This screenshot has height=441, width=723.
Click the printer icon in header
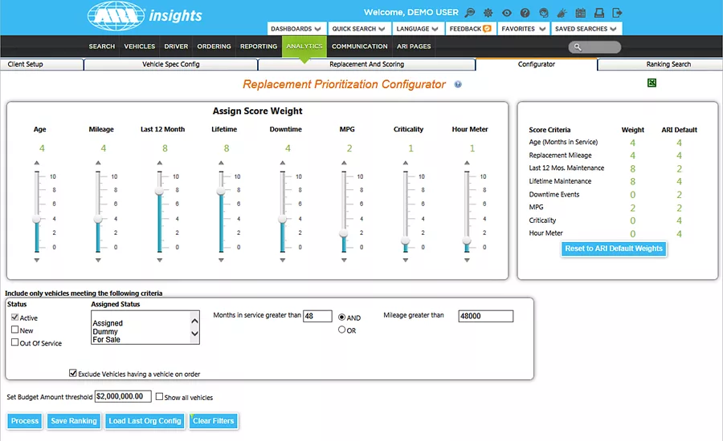(x=599, y=13)
